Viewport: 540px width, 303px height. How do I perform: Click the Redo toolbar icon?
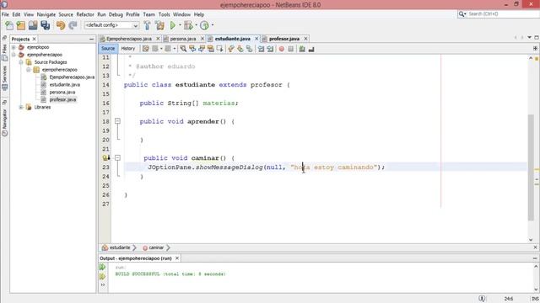[73, 25]
